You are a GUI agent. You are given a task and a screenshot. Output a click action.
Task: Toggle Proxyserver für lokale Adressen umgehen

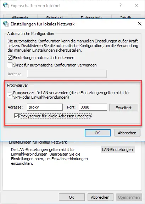[x=16, y=116]
